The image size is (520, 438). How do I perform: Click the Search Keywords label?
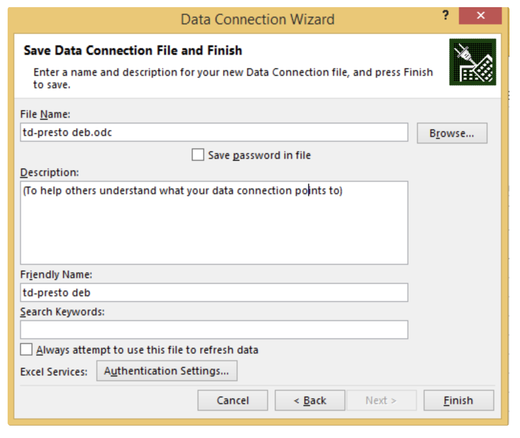click(x=62, y=312)
